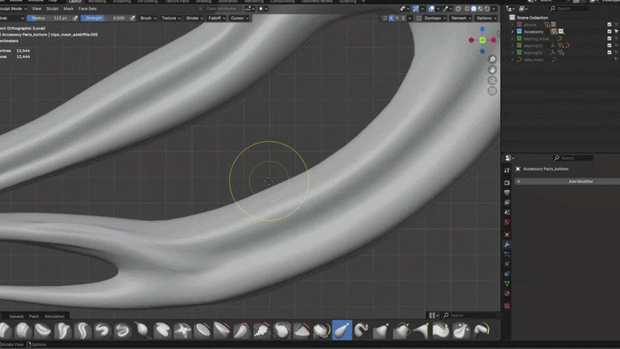The width and height of the screenshot is (620, 349).
Task: Open the Physics properties tab icon
Action: click(508, 264)
